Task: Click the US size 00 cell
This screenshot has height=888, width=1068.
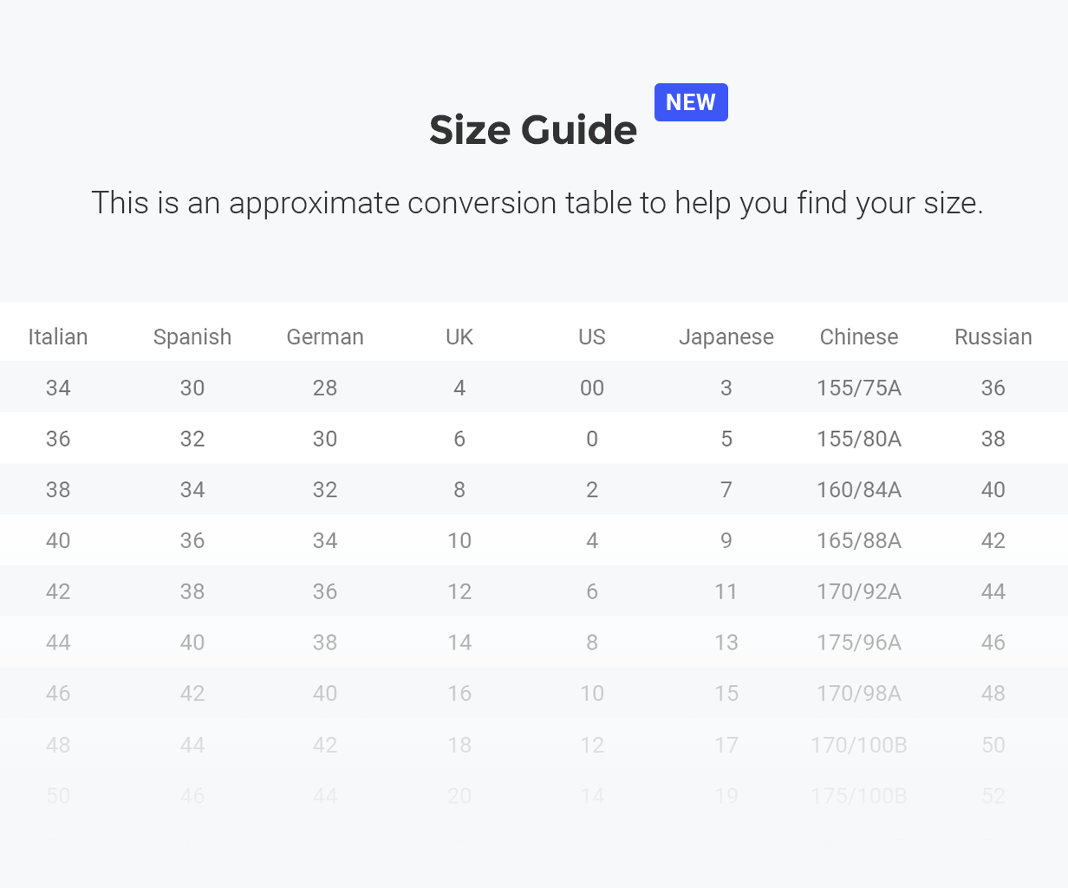Action: click(x=592, y=388)
